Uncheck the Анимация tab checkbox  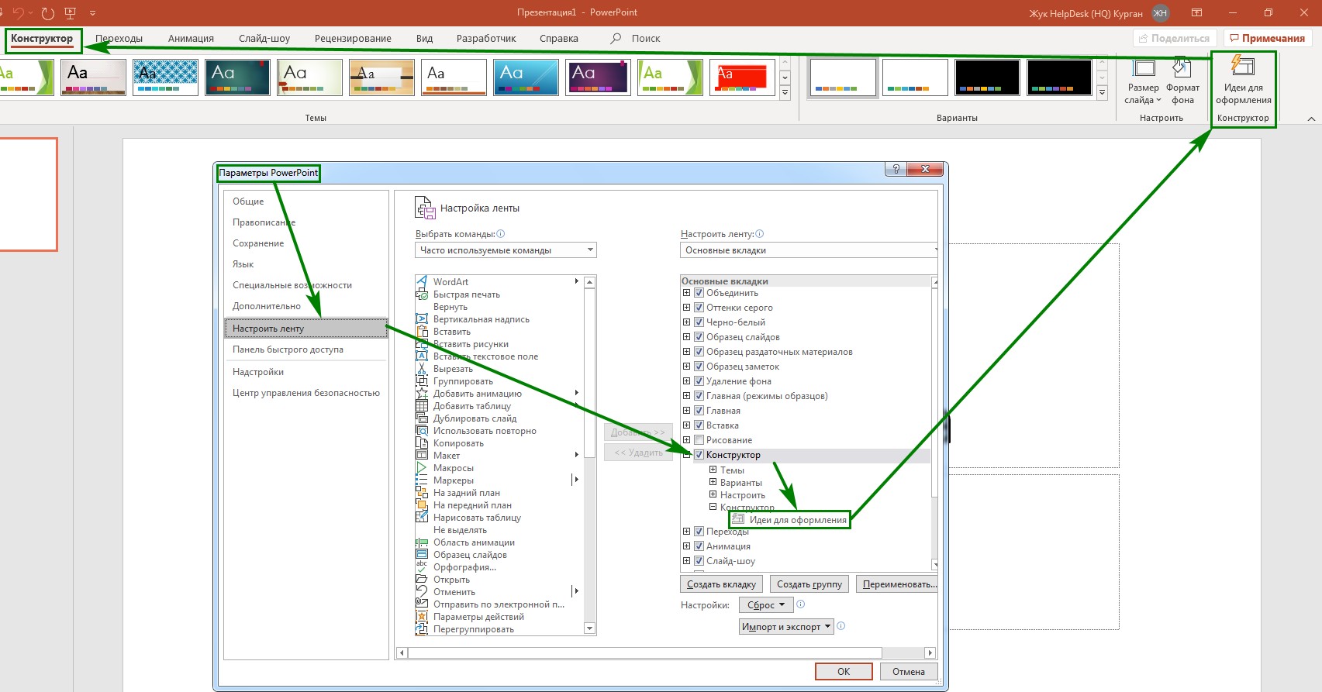pos(699,546)
